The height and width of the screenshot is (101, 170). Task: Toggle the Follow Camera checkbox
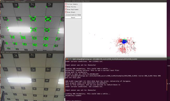(x=66, y=4)
